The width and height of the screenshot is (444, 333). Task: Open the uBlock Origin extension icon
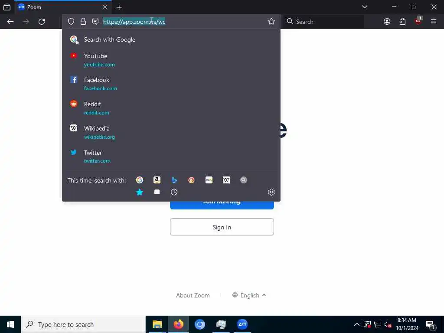418,21
